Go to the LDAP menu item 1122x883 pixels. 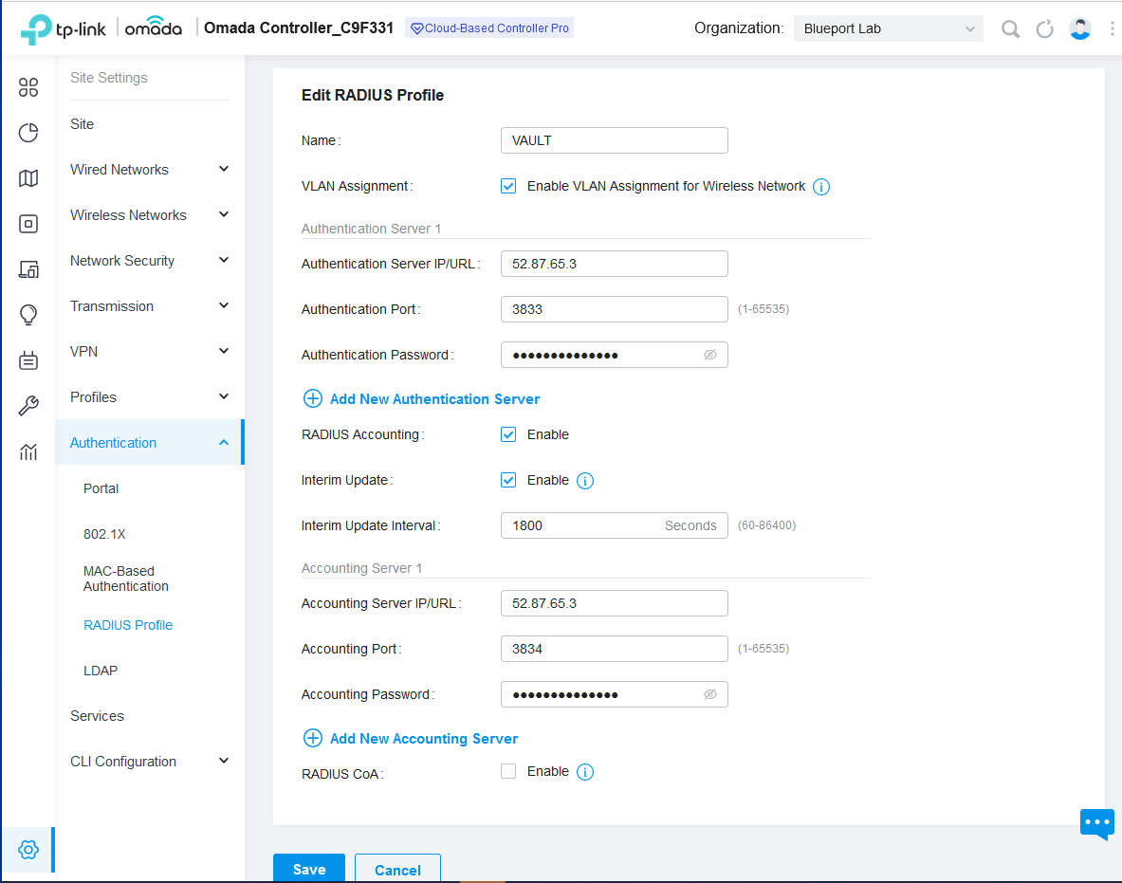(x=101, y=671)
